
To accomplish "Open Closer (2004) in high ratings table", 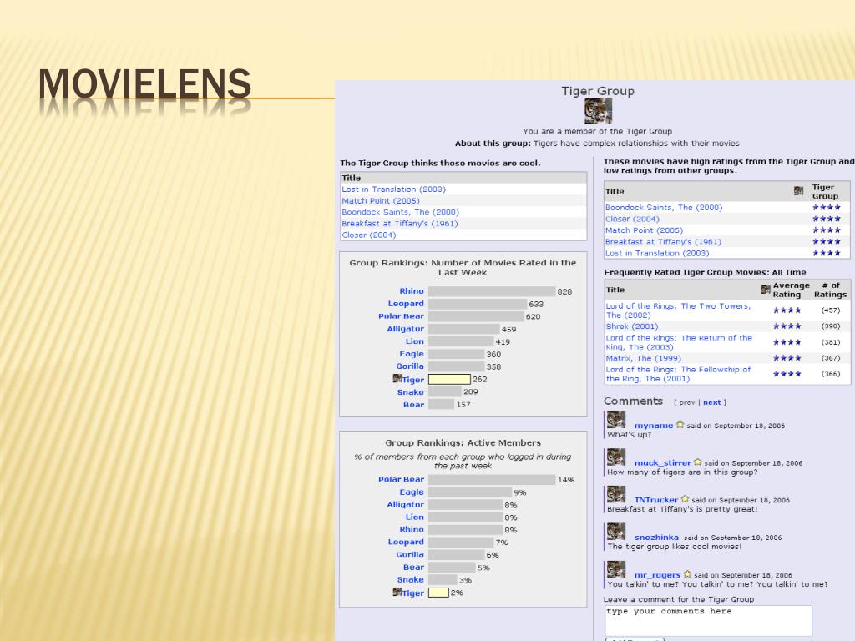I will (x=632, y=220).
